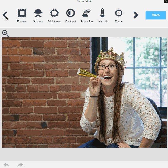Redo the last undone edit
168x168 pixels.
(x=20, y=165)
